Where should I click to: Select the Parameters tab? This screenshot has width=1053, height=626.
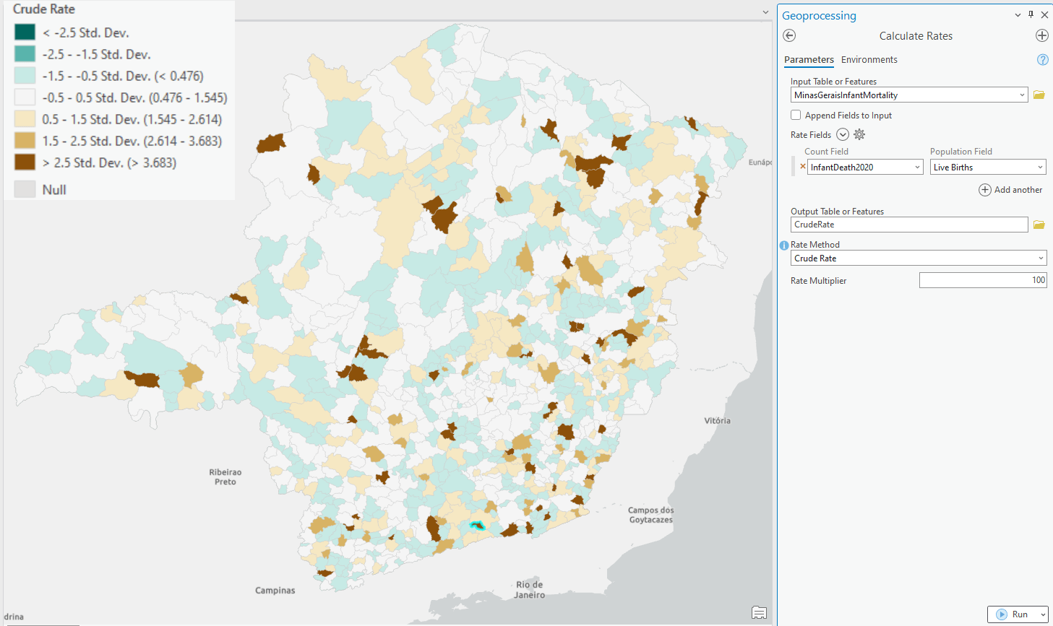pos(809,60)
